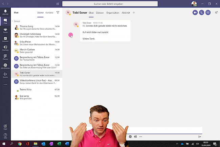Open Kalender from the sidebar
This screenshot has width=220, height=147.
5,39
